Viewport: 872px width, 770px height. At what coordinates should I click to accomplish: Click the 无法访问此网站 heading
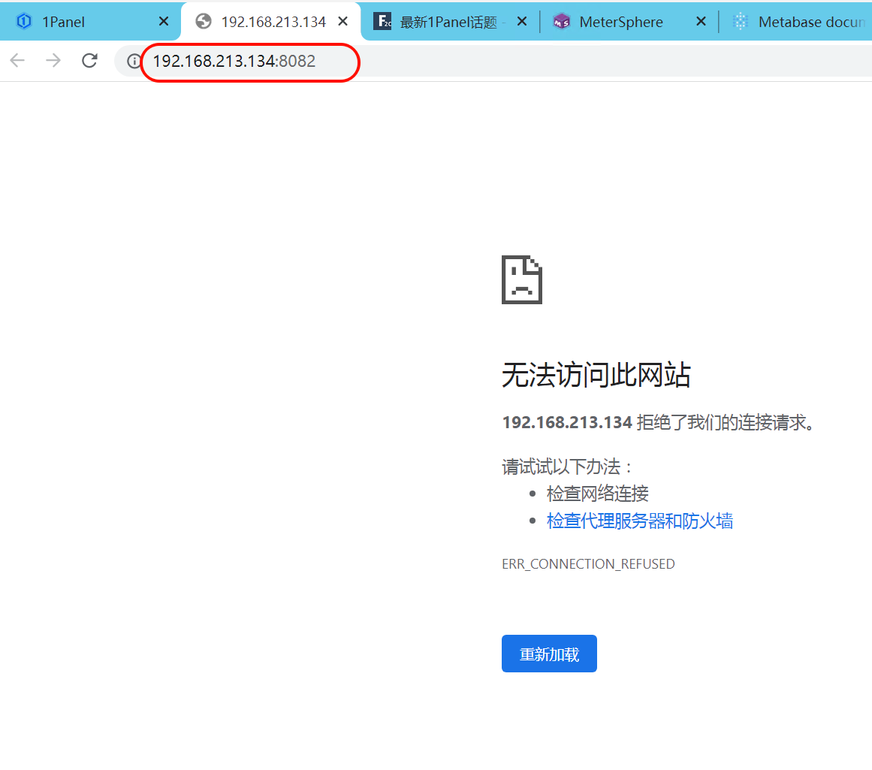(596, 375)
